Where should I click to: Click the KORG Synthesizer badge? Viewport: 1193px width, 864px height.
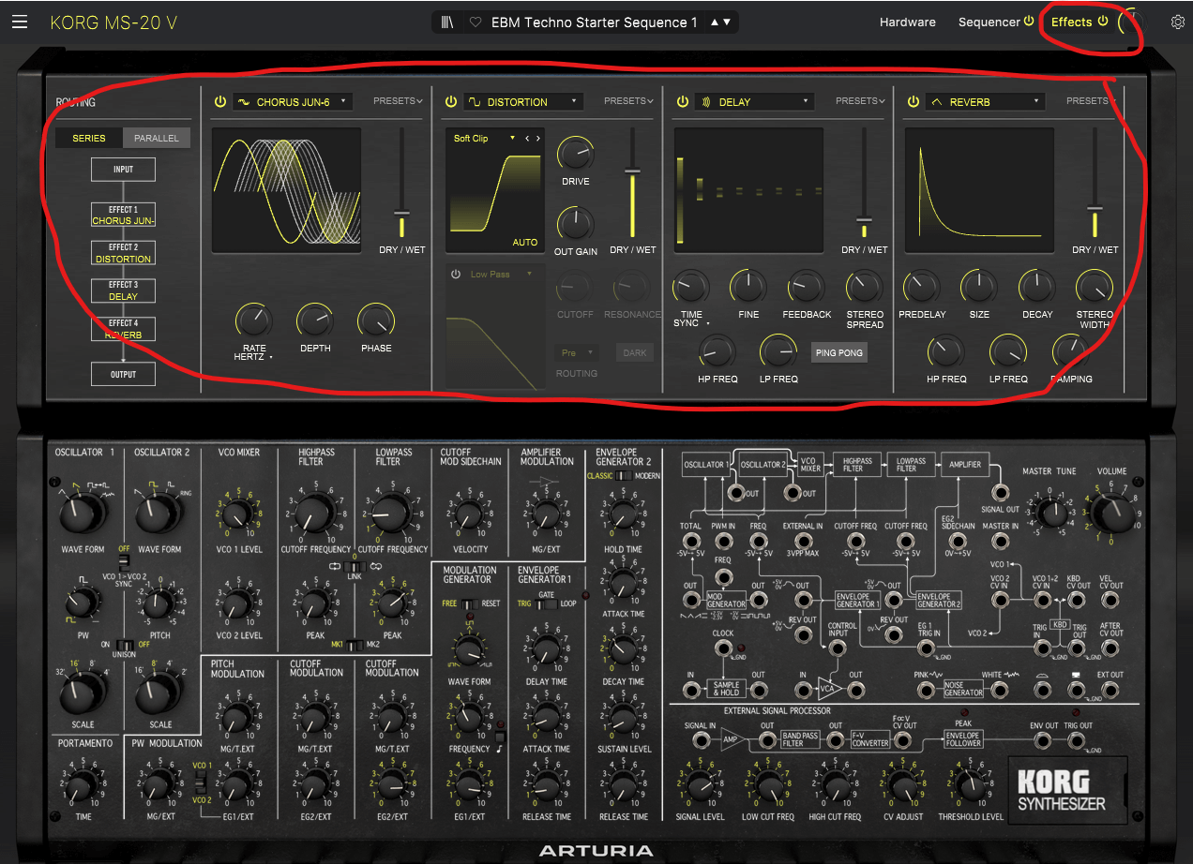coord(1067,789)
